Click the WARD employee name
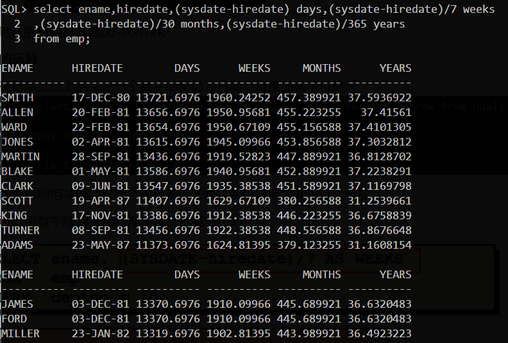The width and height of the screenshot is (508, 343). (14, 127)
